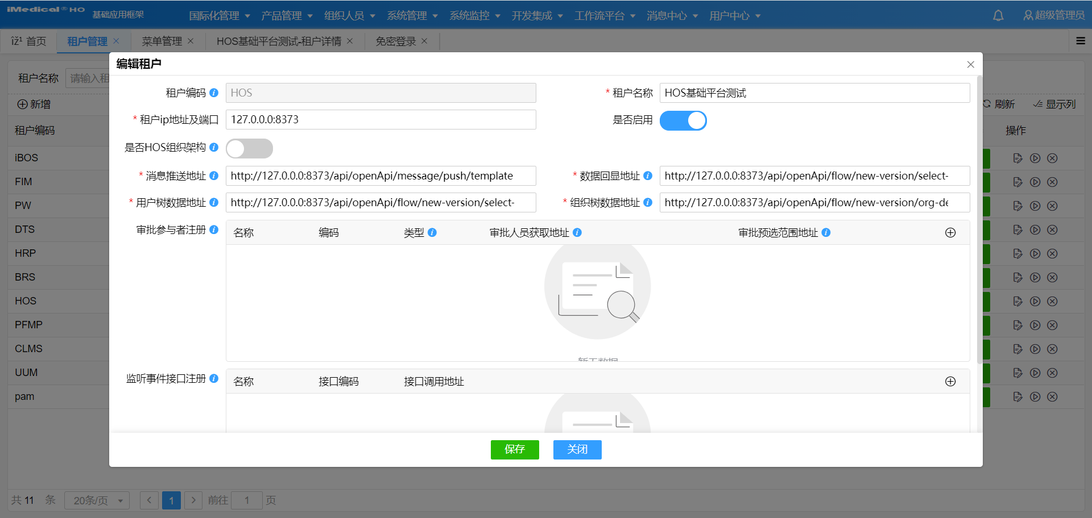Click the 消息推送地址 input field
This screenshot has width=1092, height=518.
381,176
